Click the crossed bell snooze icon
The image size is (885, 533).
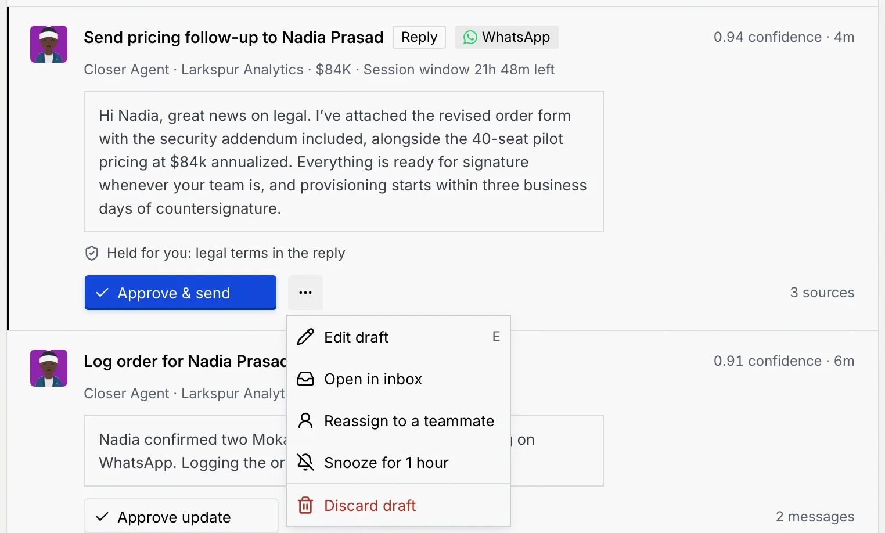click(305, 463)
